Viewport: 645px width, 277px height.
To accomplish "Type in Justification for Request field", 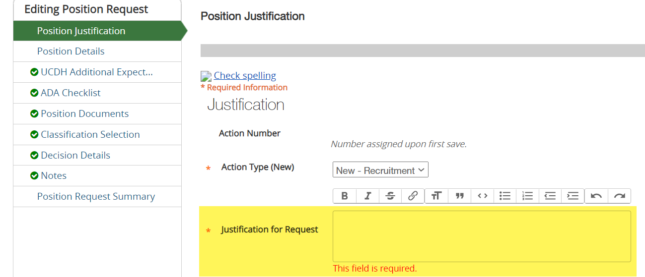I will tap(481, 236).
